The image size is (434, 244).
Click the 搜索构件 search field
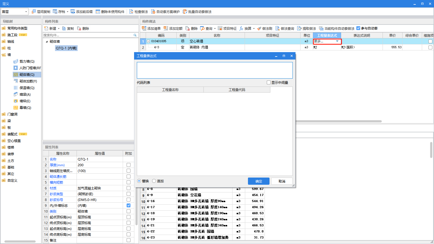point(88,35)
